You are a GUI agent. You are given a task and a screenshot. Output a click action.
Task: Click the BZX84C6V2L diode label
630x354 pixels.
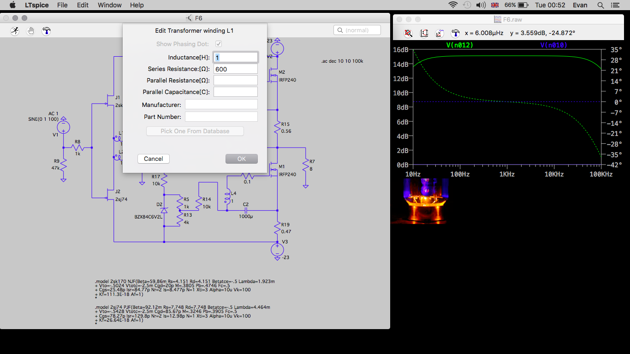pyautogui.click(x=149, y=217)
